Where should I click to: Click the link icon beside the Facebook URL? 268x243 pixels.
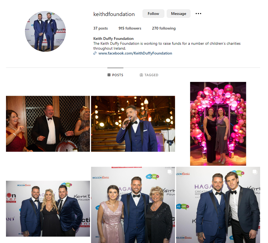(x=95, y=53)
